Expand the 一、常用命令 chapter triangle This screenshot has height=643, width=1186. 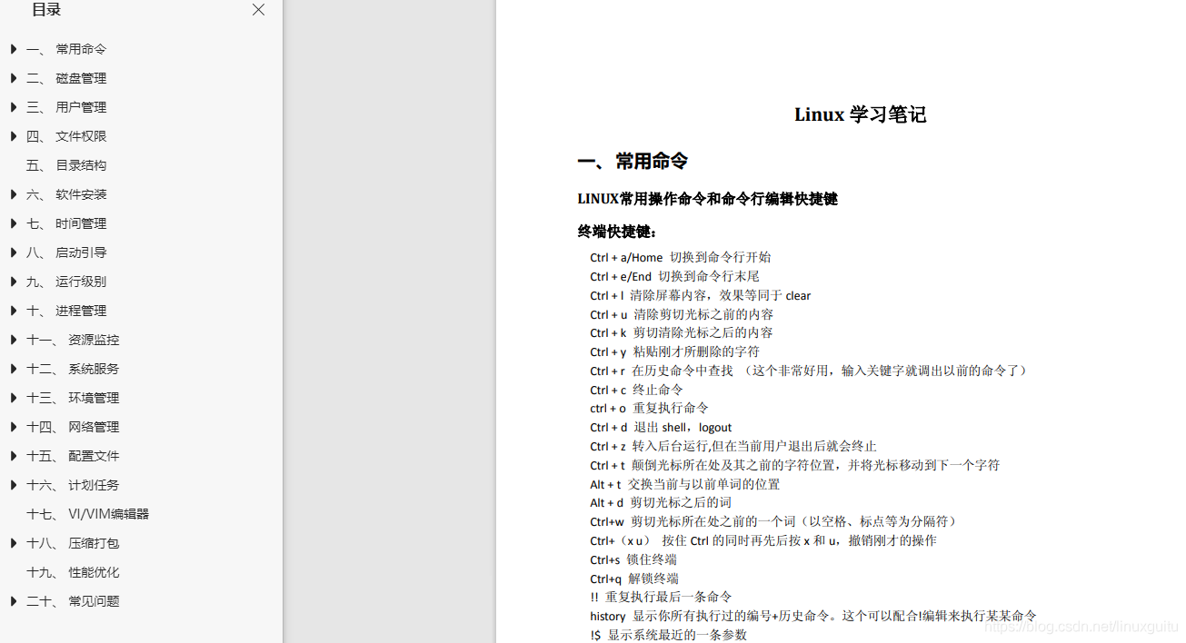13,48
